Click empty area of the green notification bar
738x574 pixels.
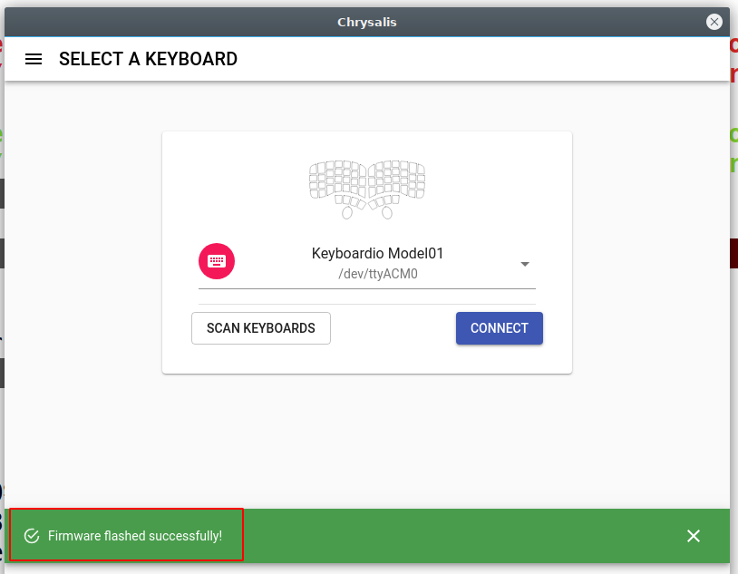tap(453, 536)
